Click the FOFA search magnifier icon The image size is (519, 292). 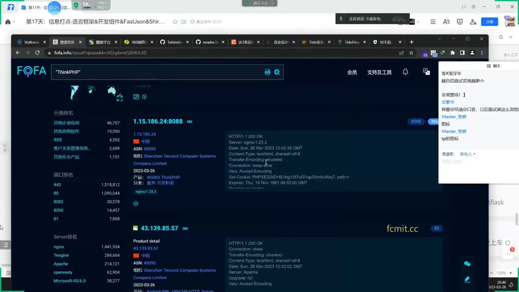277,72
